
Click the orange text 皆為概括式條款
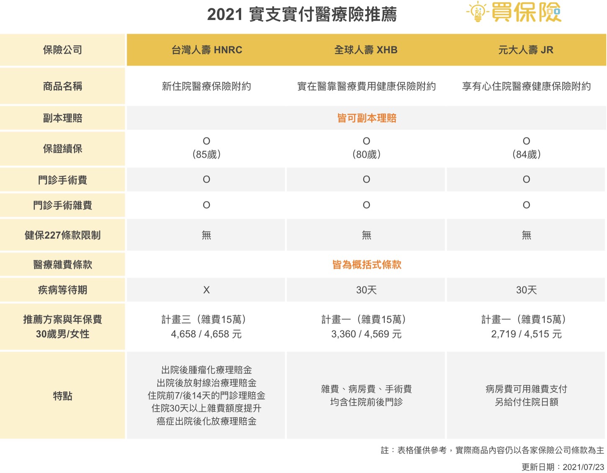367,265
